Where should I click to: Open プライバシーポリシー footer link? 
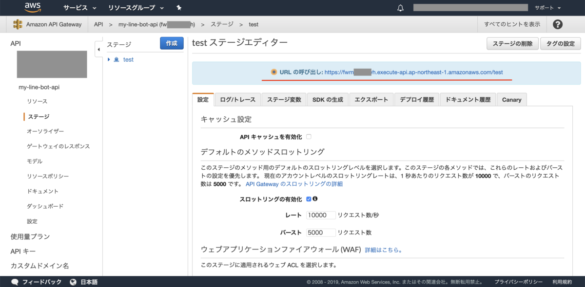(x=519, y=282)
